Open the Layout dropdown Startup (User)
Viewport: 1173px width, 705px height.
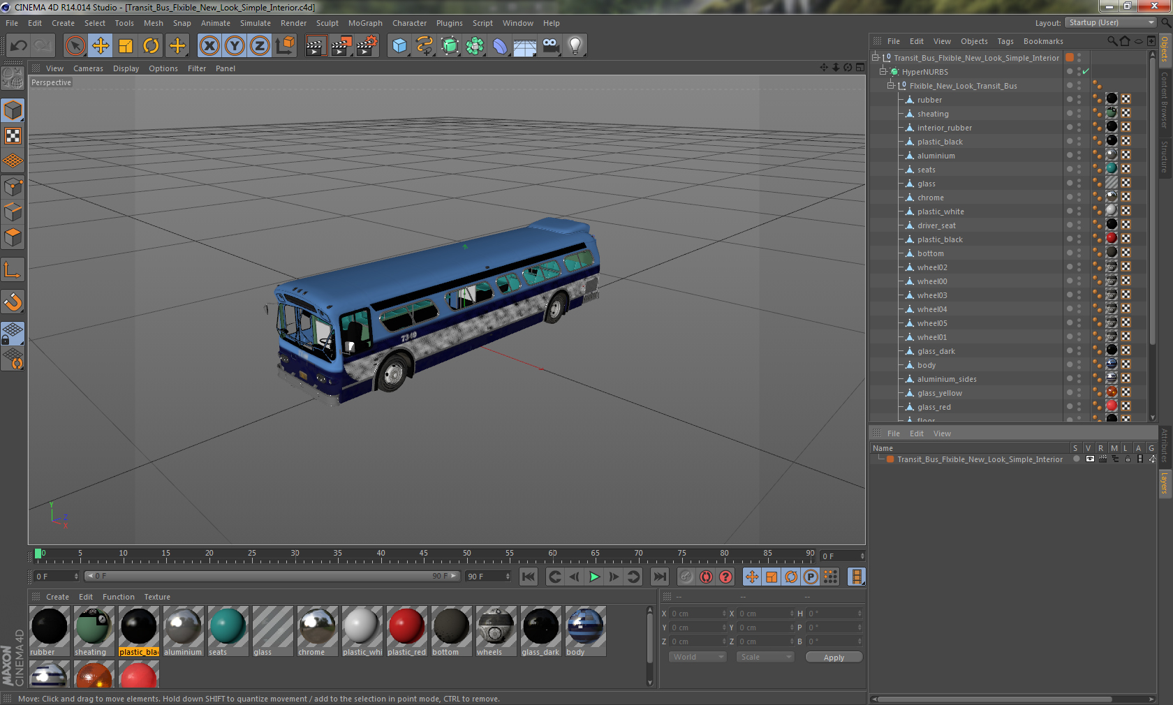(x=1111, y=22)
